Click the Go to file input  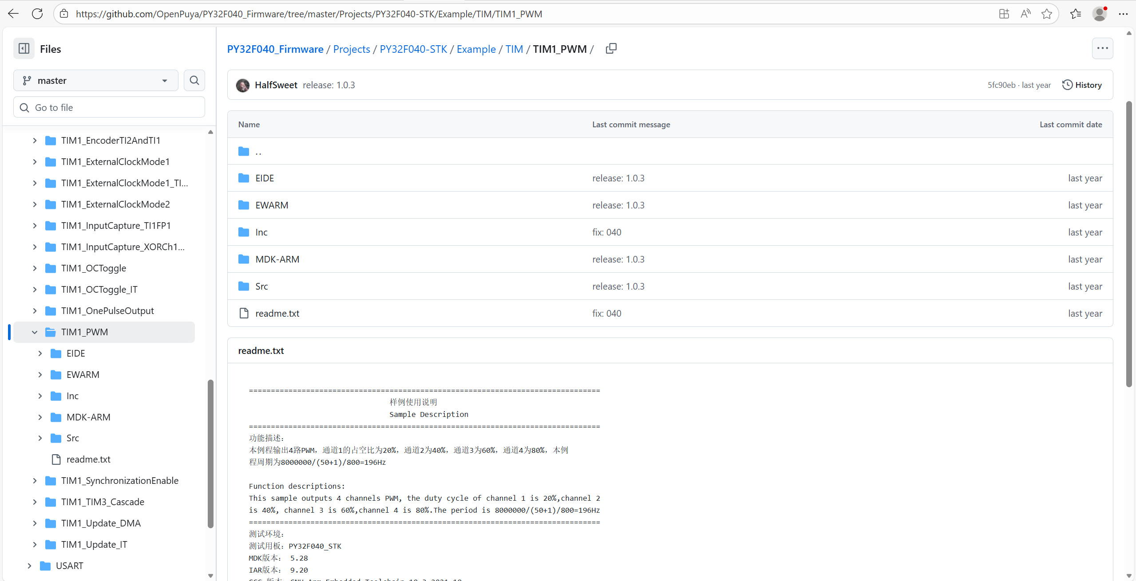point(109,107)
